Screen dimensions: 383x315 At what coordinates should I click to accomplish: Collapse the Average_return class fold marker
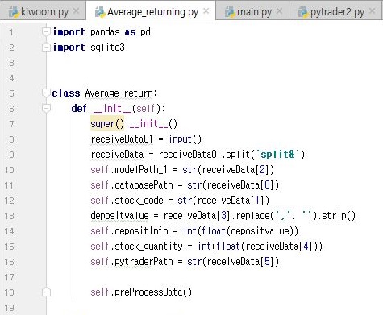tap(46, 93)
